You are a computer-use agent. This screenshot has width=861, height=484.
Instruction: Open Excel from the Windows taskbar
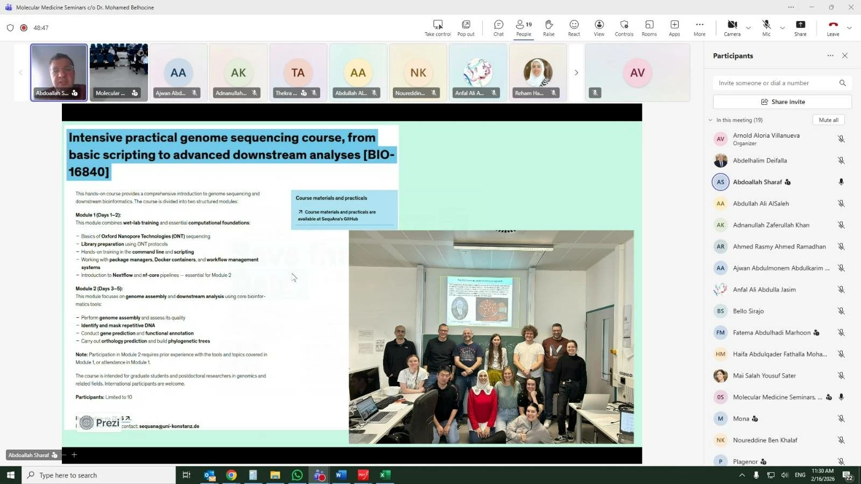(385, 475)
